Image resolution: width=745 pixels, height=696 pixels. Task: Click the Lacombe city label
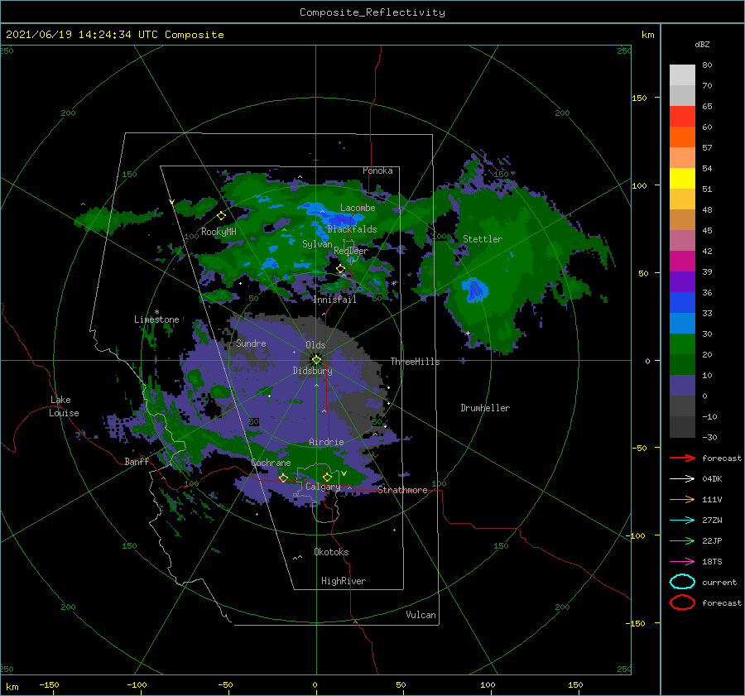click(358, 208)
